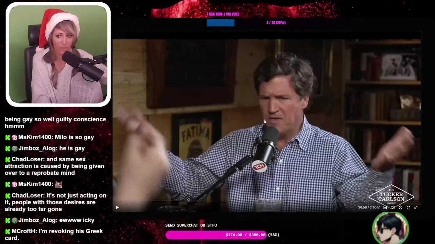435x244 pixels.
Task: Click ChadLoser message about reprobate mind
Action: click(x=55, y=166)
